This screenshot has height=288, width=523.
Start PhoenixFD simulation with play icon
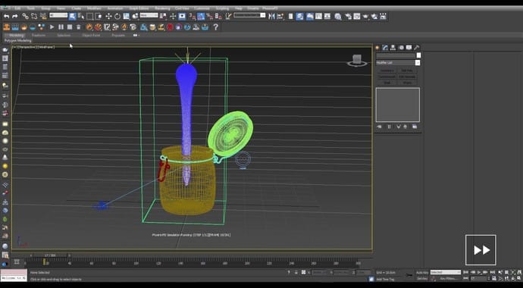tap(52, 27)
